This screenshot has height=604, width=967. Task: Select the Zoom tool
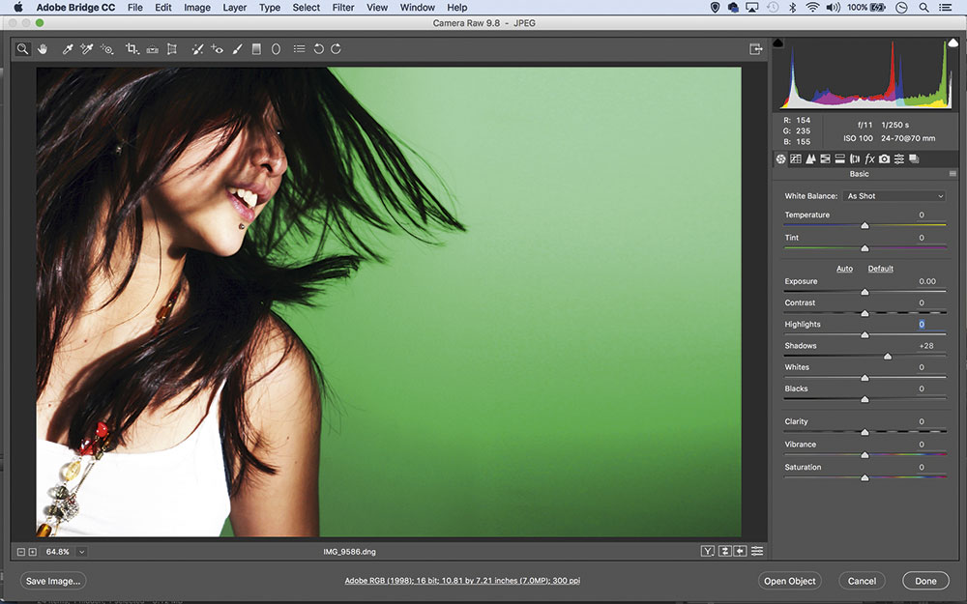tap(21, 48)
